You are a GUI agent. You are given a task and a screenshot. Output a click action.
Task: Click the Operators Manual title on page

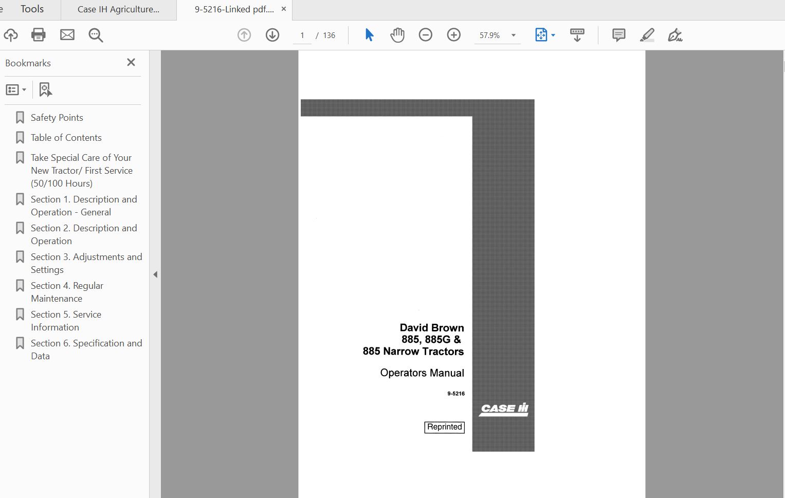pyautogui.click(x=422, y=373)
